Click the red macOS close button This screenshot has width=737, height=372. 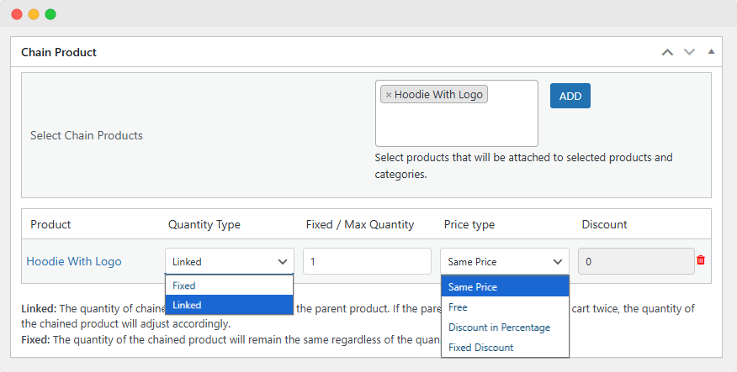tap(17, 14)
